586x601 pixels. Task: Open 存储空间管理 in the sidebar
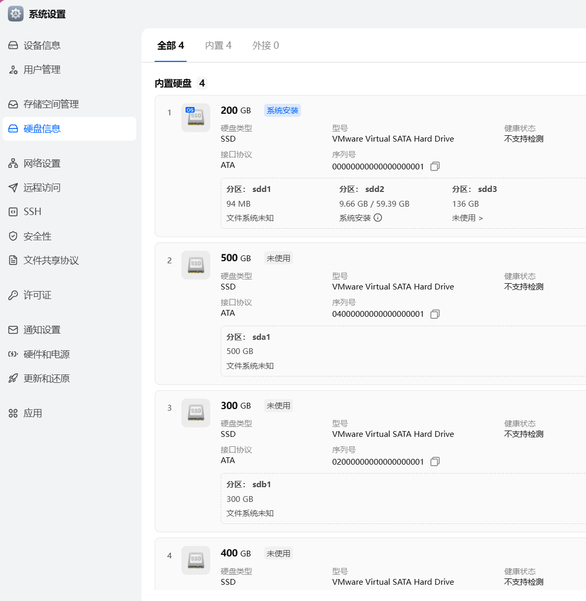(51, 104)
